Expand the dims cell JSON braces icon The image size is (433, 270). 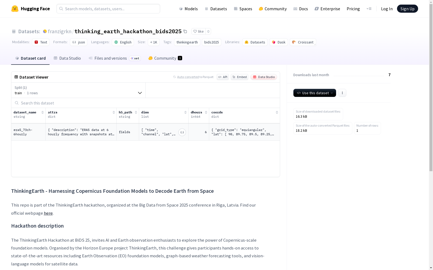coord(182,132)
